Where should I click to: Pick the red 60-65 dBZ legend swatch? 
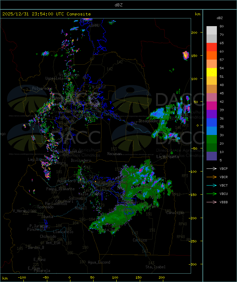tap(212, 47)
